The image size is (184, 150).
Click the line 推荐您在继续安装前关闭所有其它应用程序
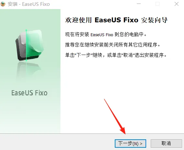(113, 45)
